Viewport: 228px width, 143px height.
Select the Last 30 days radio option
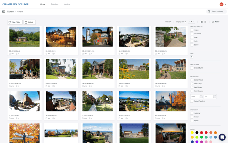(192, 87)
